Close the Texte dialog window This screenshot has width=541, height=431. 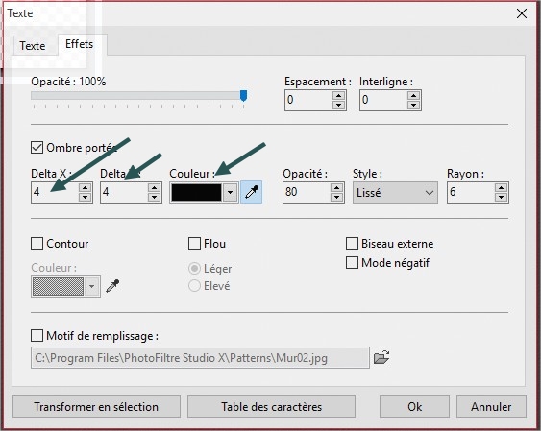[522, 13]
